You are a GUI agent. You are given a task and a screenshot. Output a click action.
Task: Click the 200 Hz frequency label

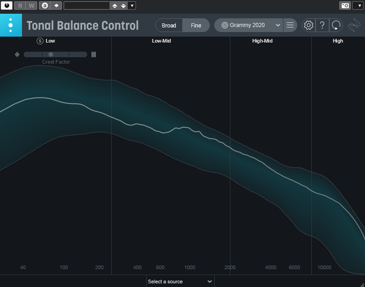pyautogui.click(x=99, y=267)
